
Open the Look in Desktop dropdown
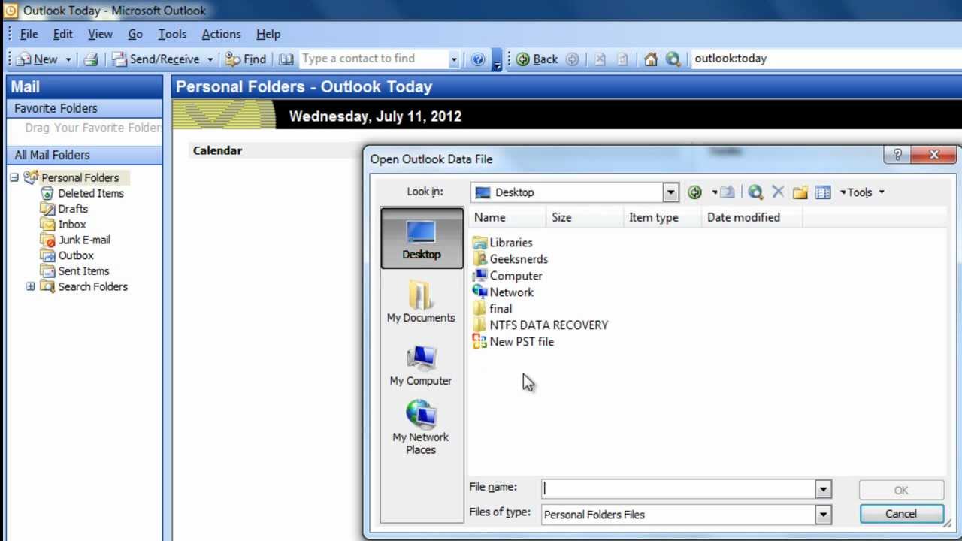(x=670, y=192)
